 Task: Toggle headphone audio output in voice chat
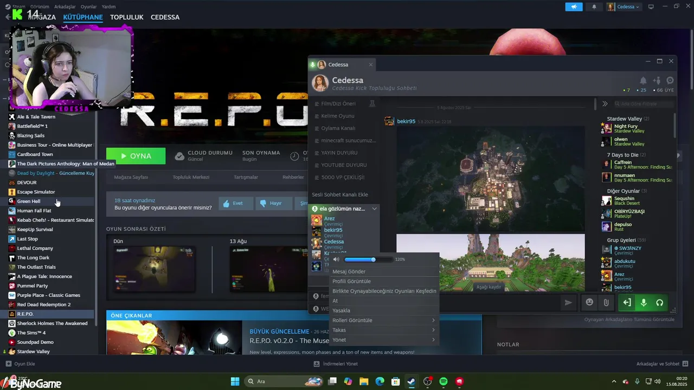[x=659, y=302]
